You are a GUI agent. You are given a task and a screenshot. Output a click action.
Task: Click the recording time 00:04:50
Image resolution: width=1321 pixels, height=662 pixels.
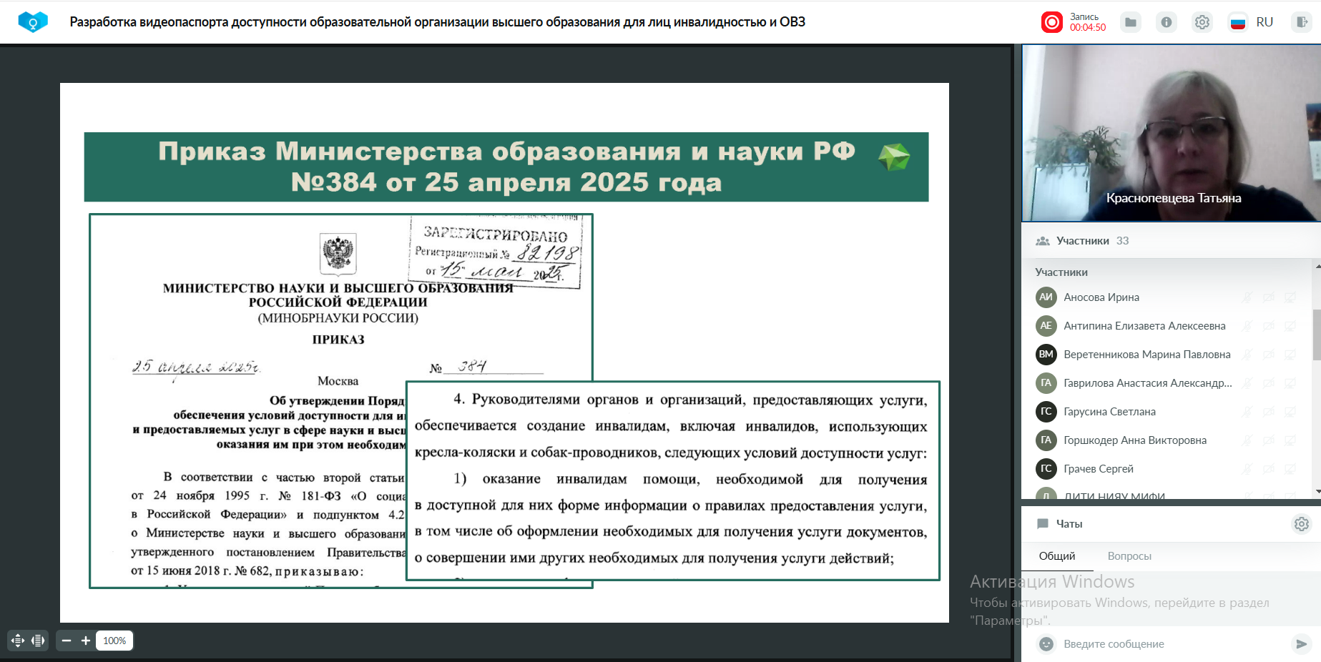click(x=1088, y=28)
